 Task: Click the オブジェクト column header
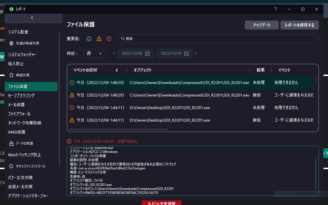[x=142, y=70]
